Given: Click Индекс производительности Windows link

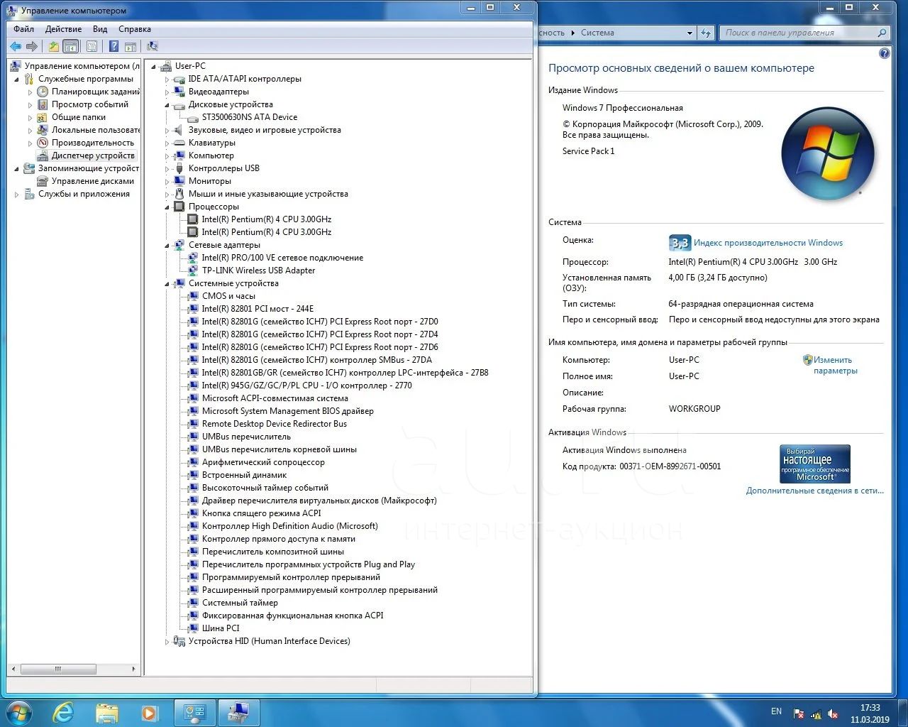Looking at the screenshot, I should [768, 243].
